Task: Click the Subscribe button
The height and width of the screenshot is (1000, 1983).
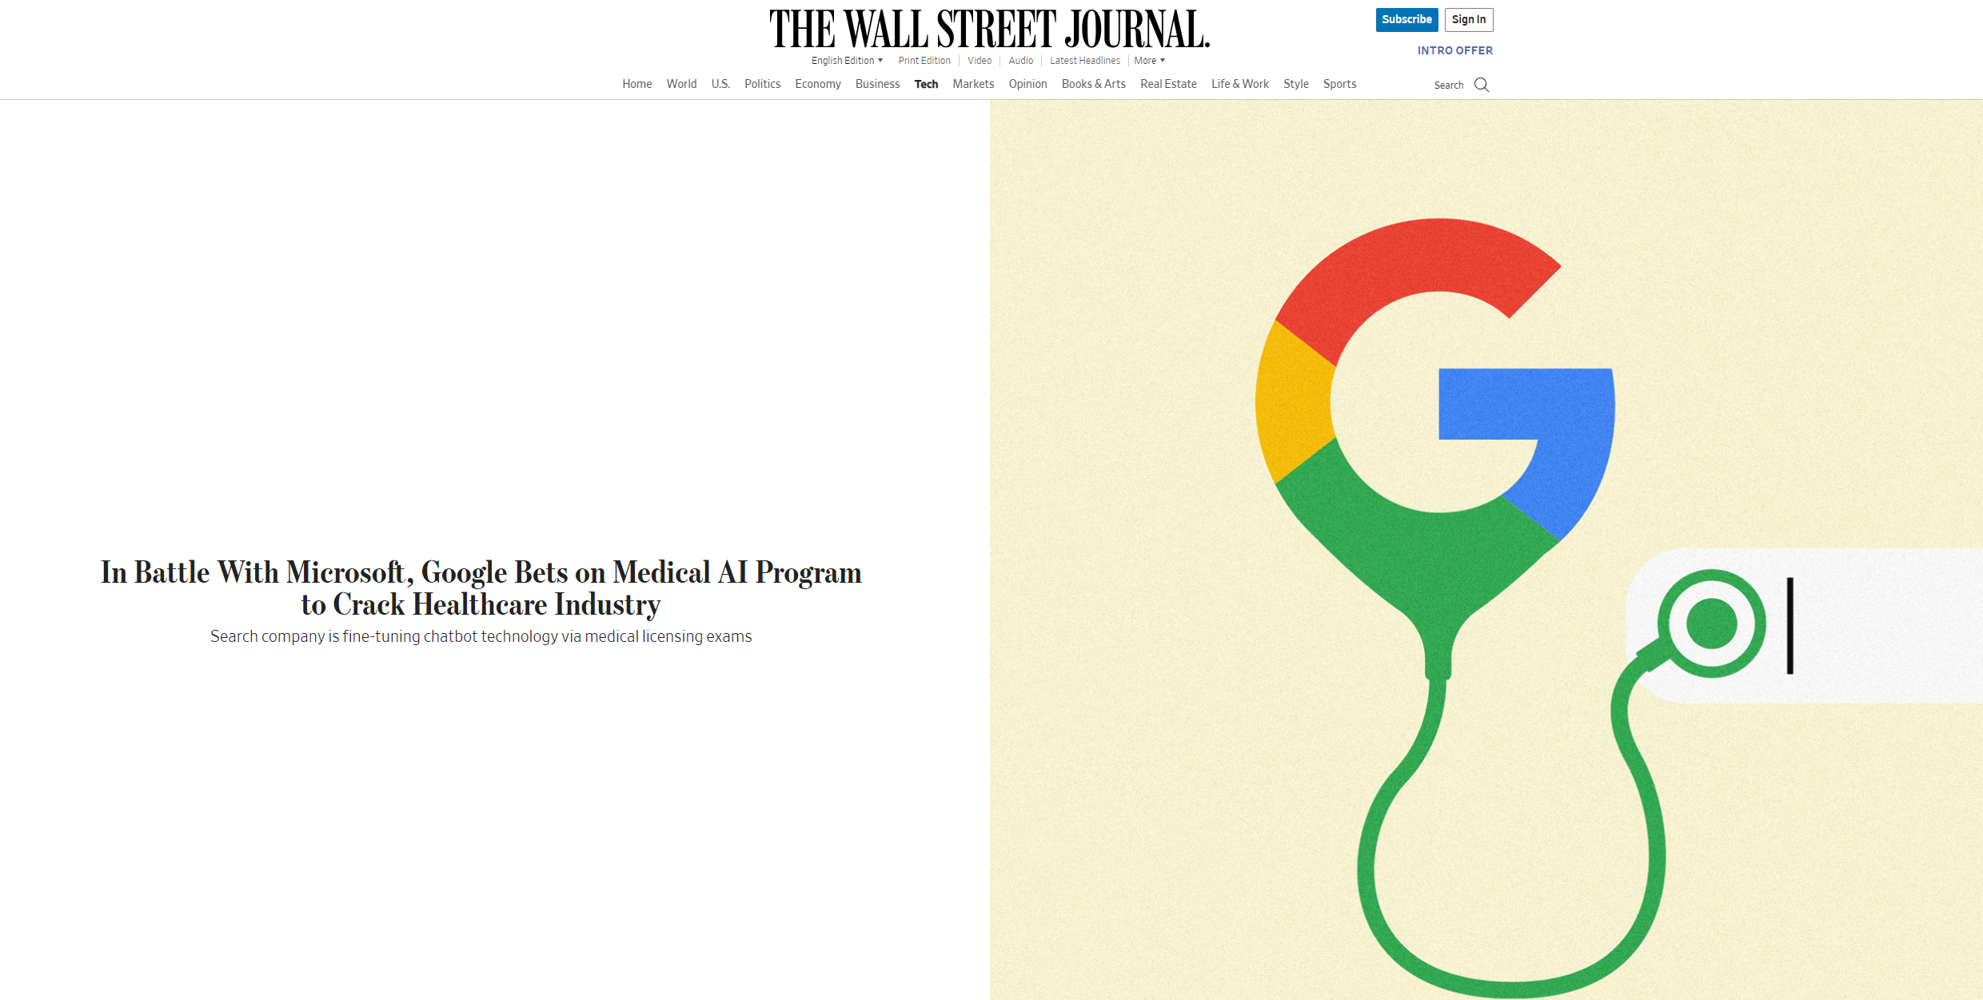Action: 1406,20
